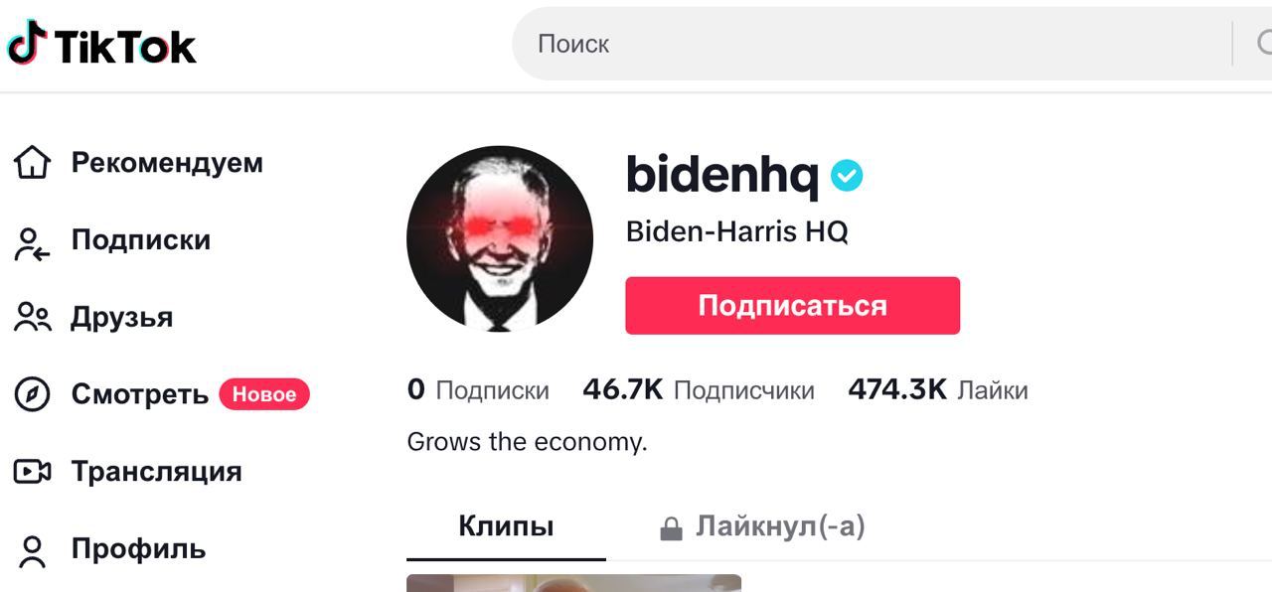Screen dimensions: 1272x592
Task: Select the Рекомендуем menu label
Action: pyautogui.click(x=167, y=163)
